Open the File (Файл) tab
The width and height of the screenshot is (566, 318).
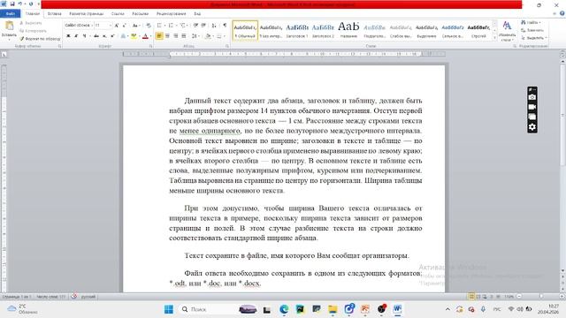point(11,14)
